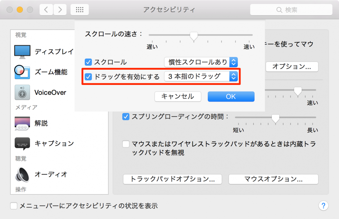
Task: Expand the 3本指のドラッグ dropdown
Action: 201,76
